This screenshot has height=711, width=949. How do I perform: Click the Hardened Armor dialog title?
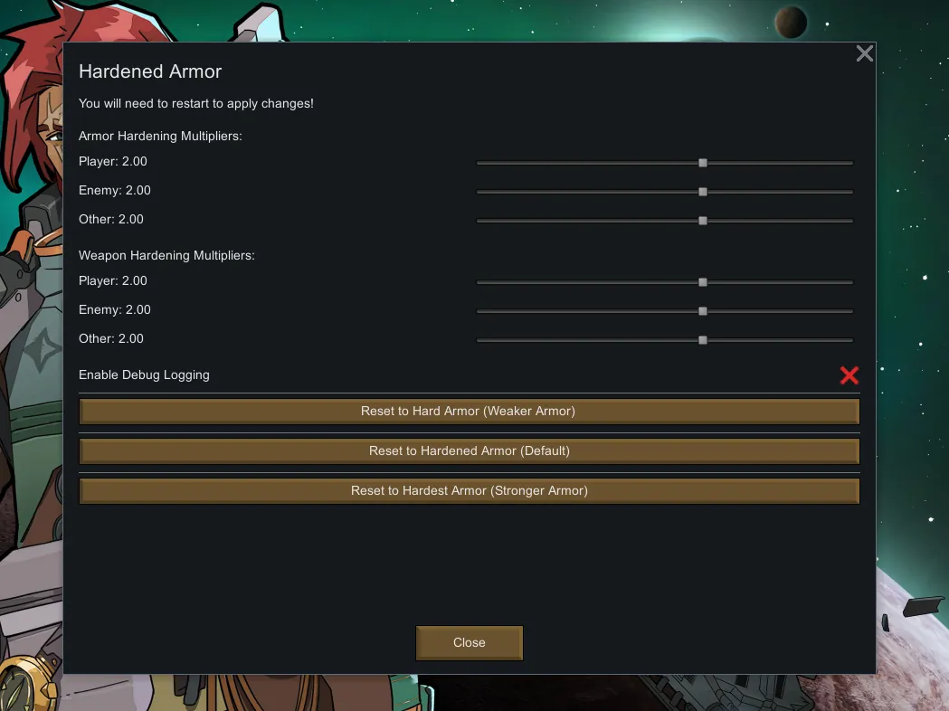[x=150, y=71]
